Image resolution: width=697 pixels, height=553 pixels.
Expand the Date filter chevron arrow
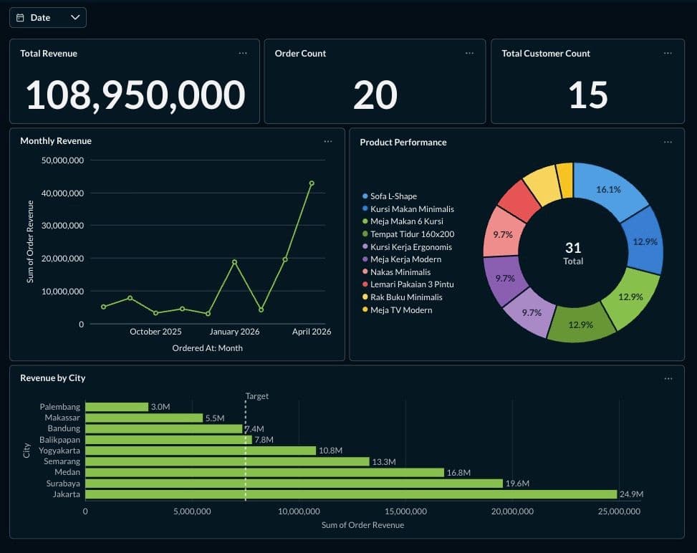coord(75,17)
